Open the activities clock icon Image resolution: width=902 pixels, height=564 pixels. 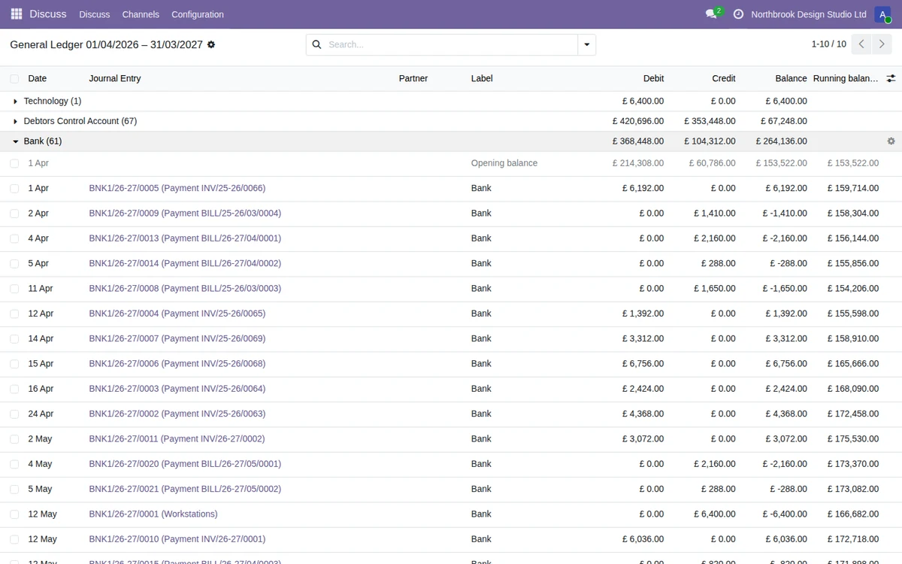click(738, 14)
